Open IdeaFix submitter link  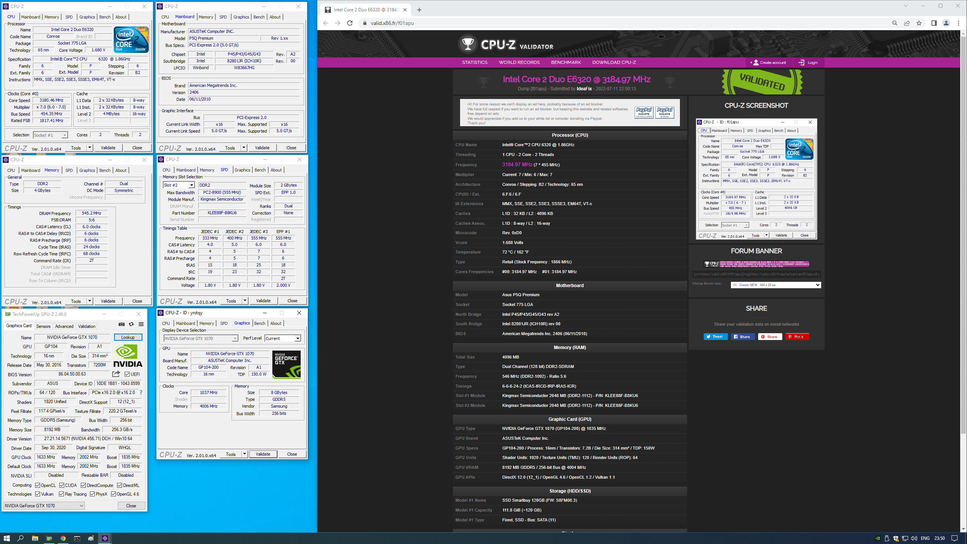[584, 89]
